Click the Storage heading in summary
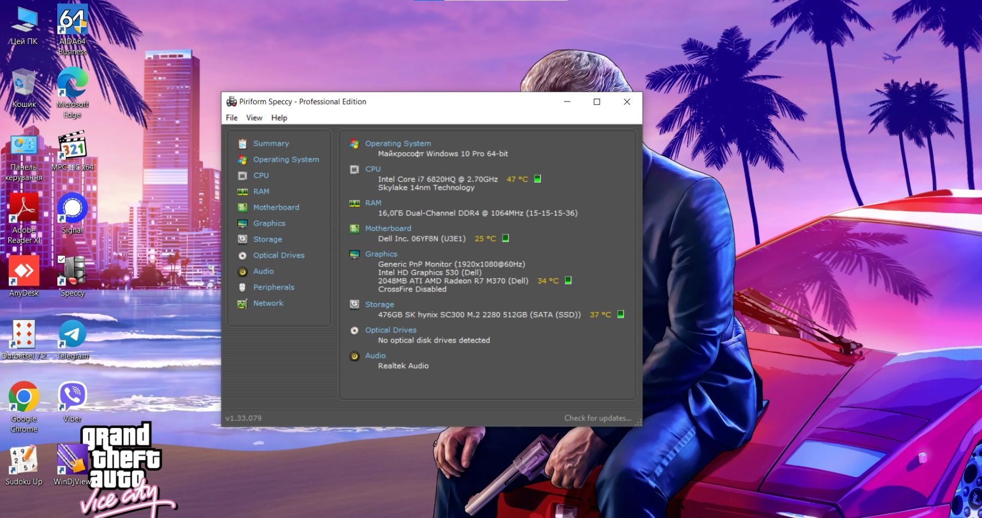The image size is (982, 518). pyautogui.click(x=379, y=304)
